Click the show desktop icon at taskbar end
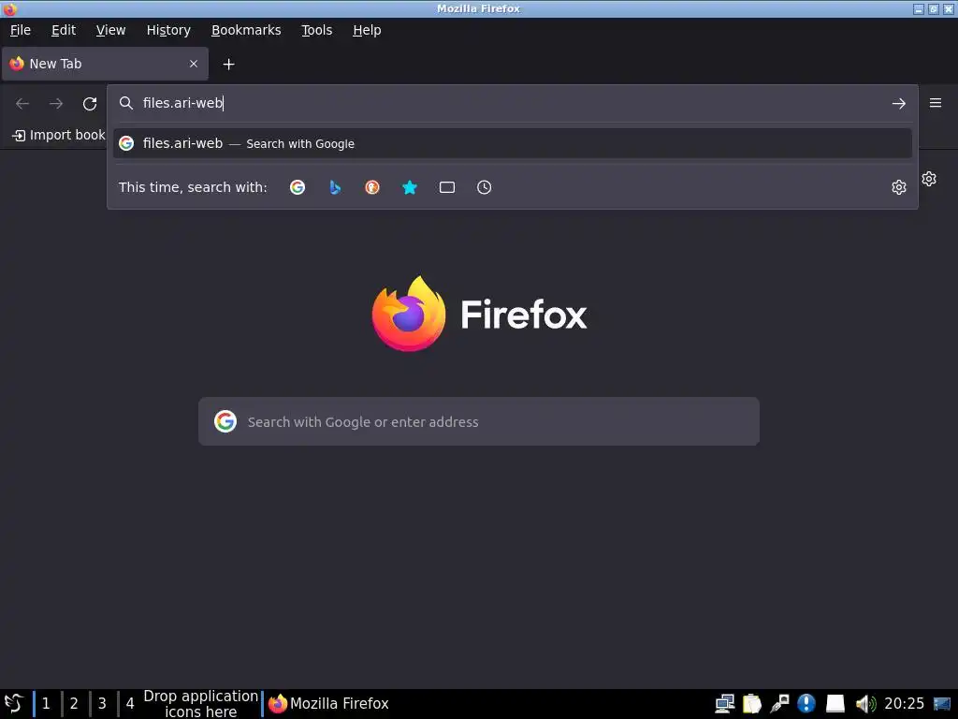 click(x=942, y=704)
